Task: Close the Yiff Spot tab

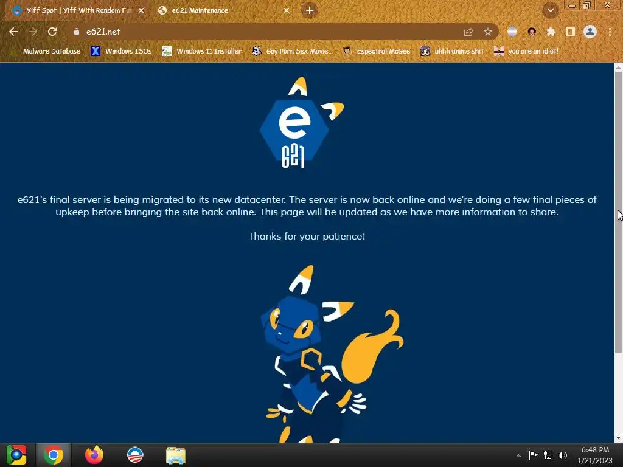Action: 141,11
